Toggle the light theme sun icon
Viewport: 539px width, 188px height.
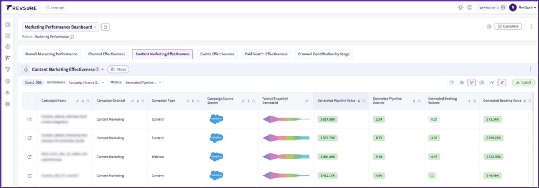[460, 7]
